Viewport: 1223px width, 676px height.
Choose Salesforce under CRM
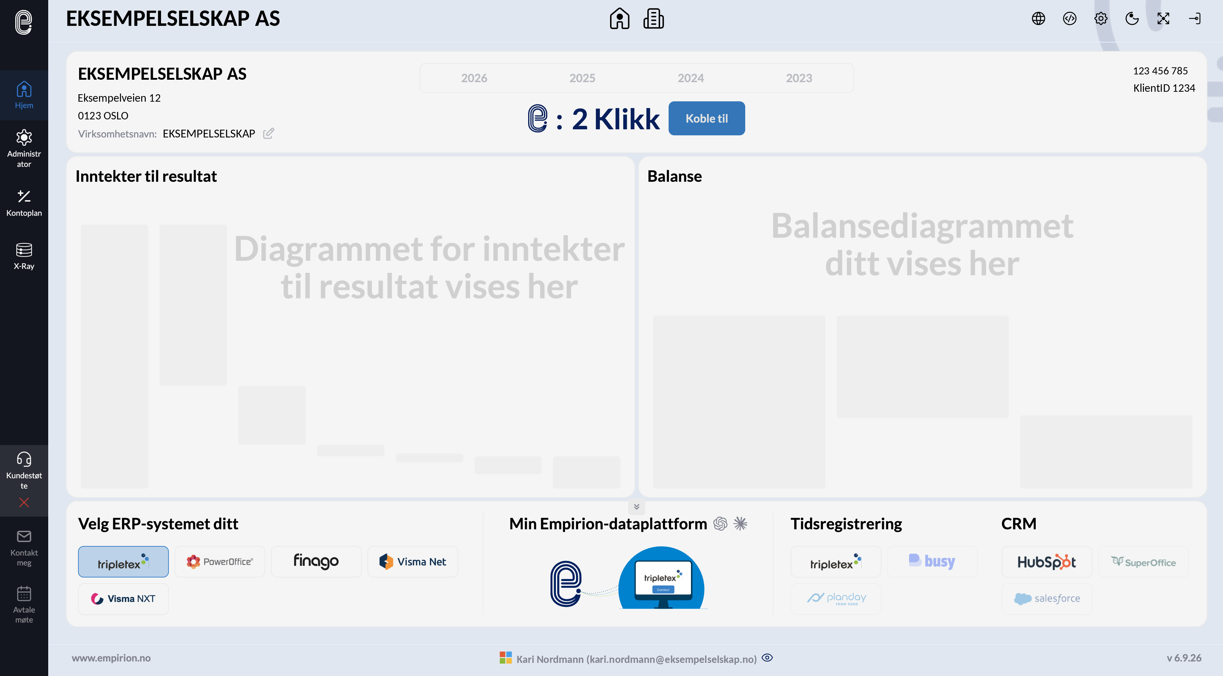point(1046,599)
